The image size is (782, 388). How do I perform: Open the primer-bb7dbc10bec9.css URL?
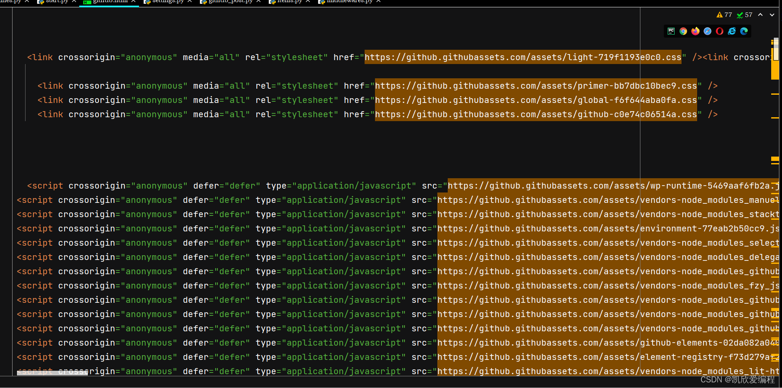(x=536, y=86)
